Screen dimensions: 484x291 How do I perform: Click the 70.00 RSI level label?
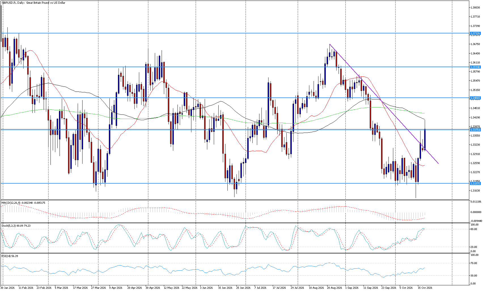(473, 264)
